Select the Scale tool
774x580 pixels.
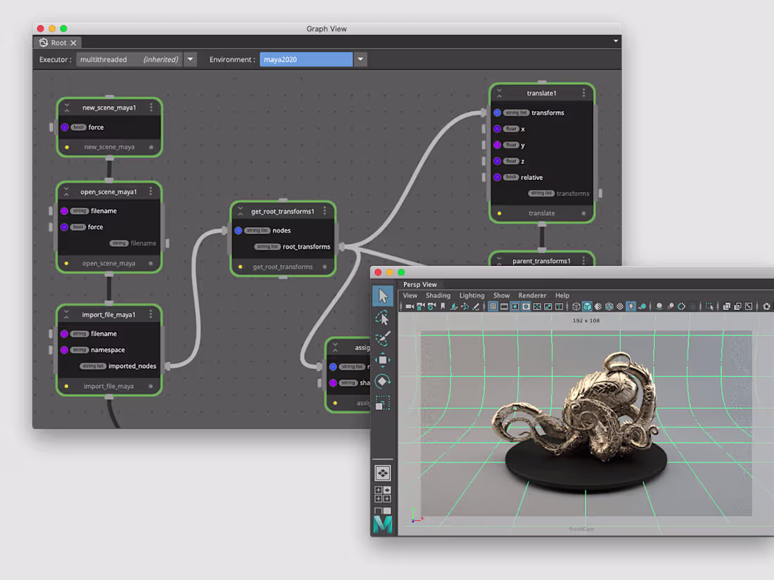(382, 403)
